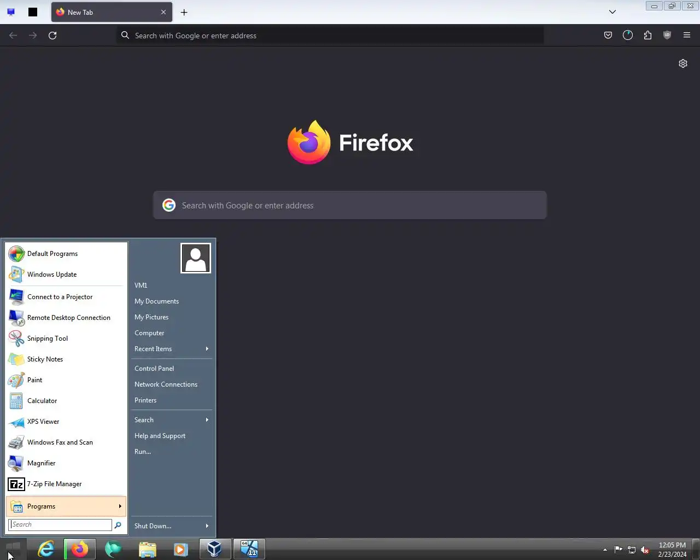
Task: Click the Start menu search magnifier icon
Action: pos(118,525)
